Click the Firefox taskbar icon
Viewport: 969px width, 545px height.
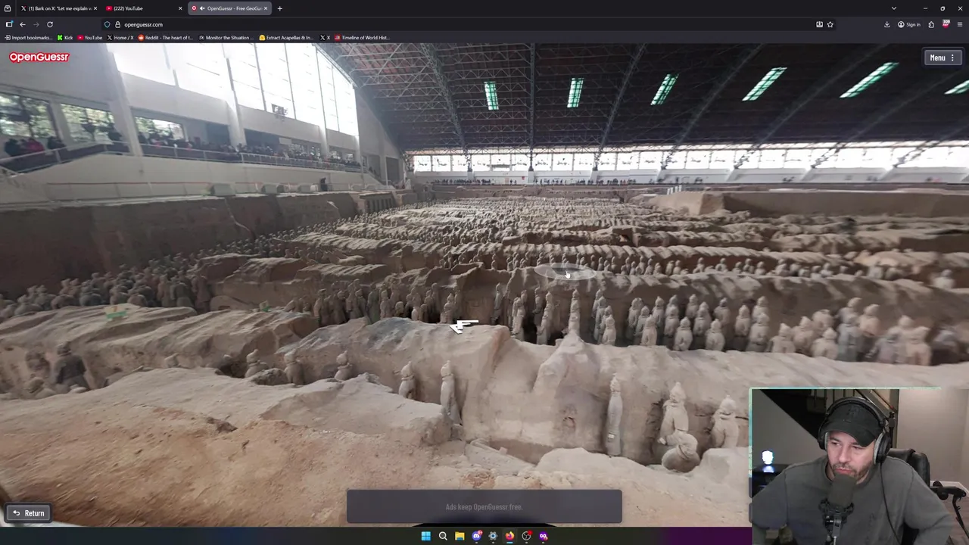[x=509, y=536]
